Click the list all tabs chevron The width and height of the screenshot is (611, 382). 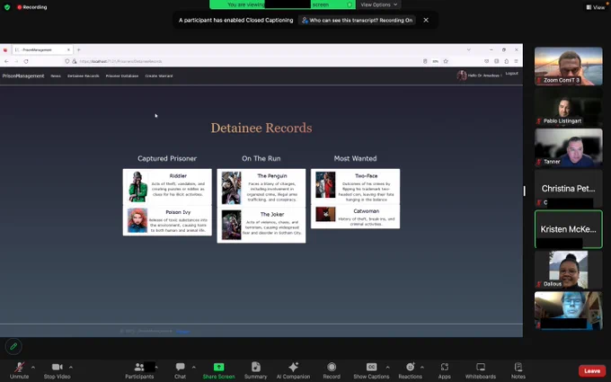point(469,50)
